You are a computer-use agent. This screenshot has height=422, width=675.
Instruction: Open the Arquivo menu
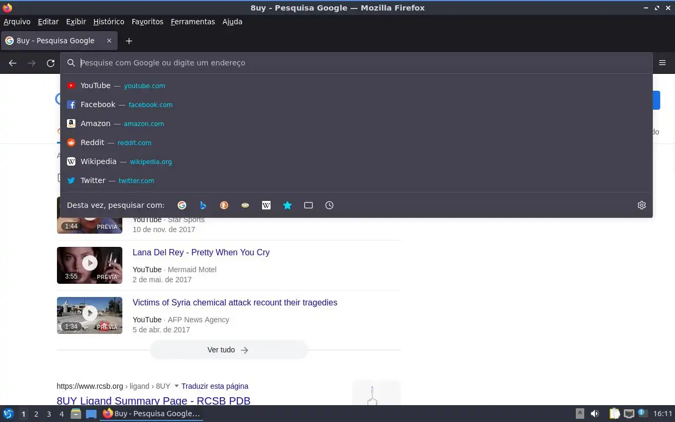coord(17,22)
